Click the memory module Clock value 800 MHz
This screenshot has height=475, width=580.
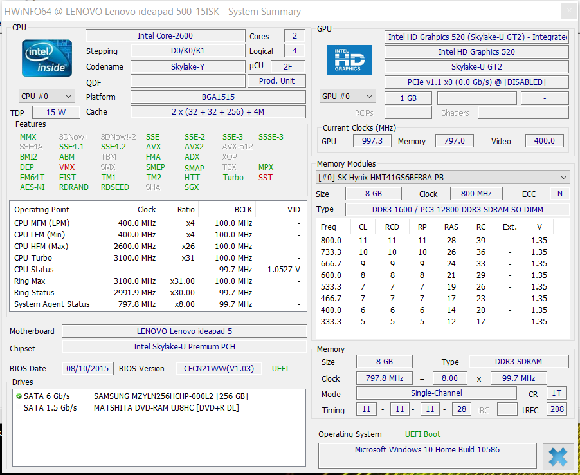pyautogui.click(x=476, y=194)
